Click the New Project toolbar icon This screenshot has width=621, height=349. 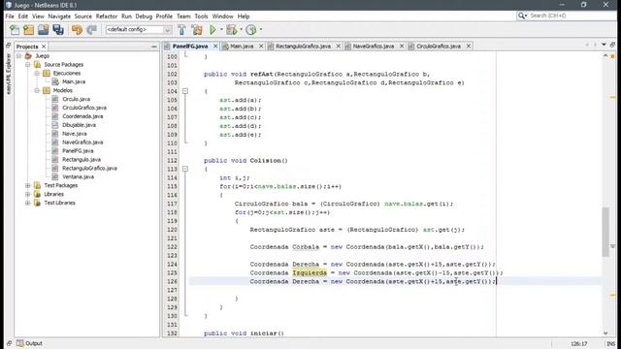tap(28, 30)
